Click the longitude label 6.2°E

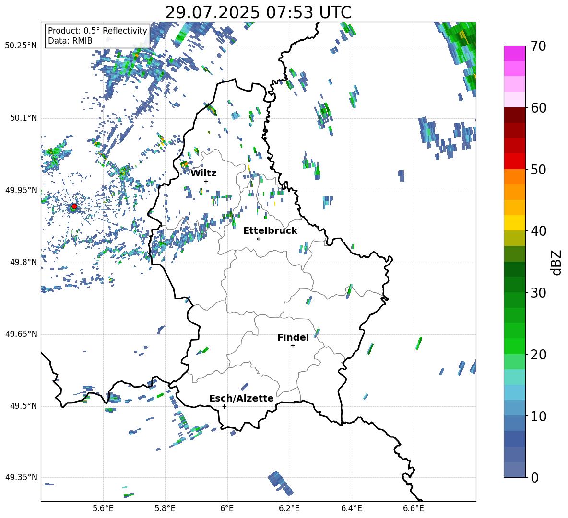[x=289, y=508]
